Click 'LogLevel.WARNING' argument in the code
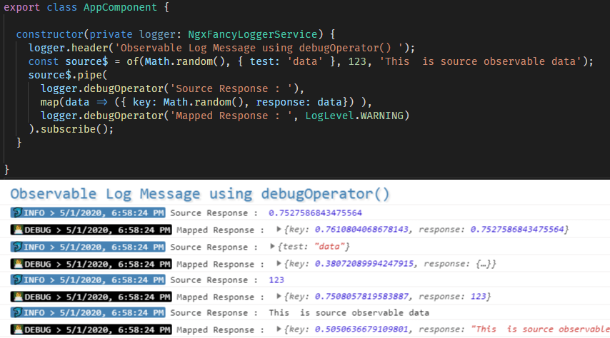Viewport: 610px width, 338px height. click(x=354, y=116)
